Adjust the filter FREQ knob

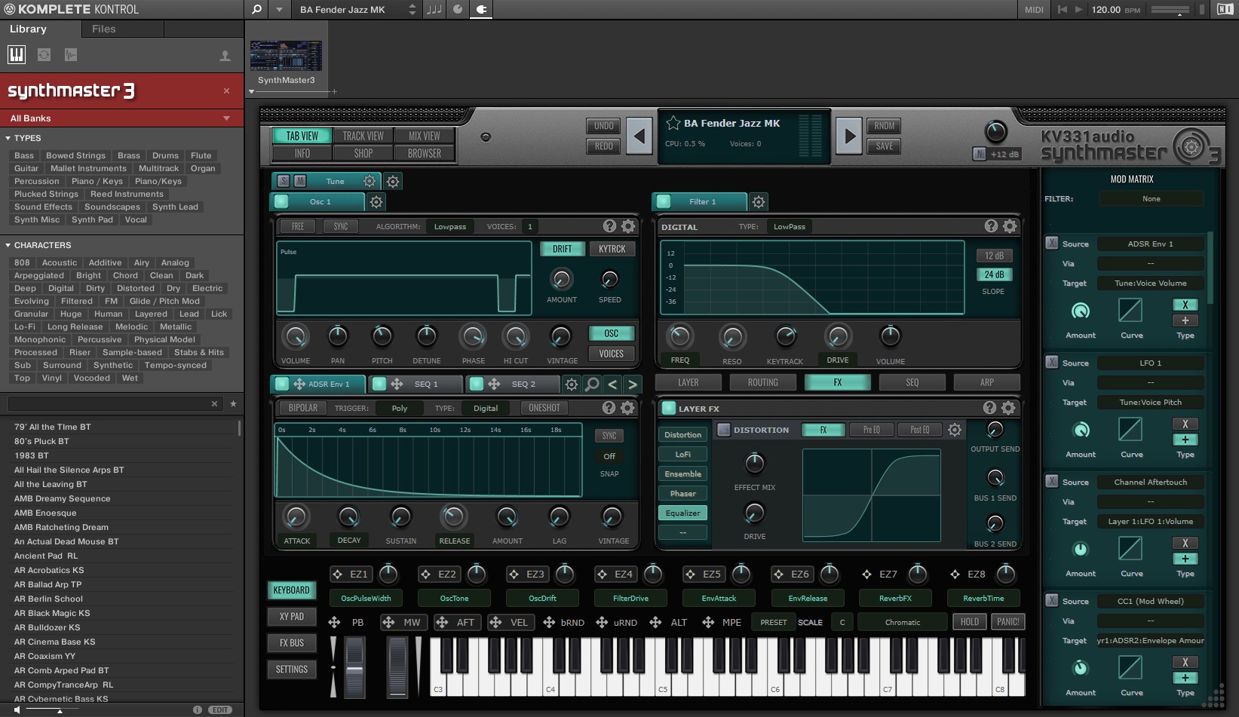click(679, 336)
